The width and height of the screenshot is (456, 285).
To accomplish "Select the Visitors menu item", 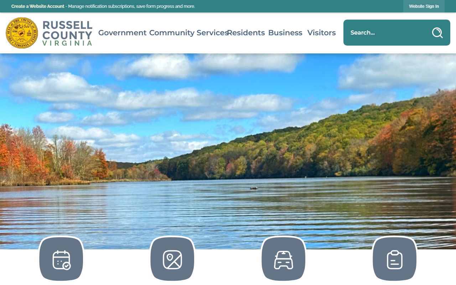I will 322,33.
